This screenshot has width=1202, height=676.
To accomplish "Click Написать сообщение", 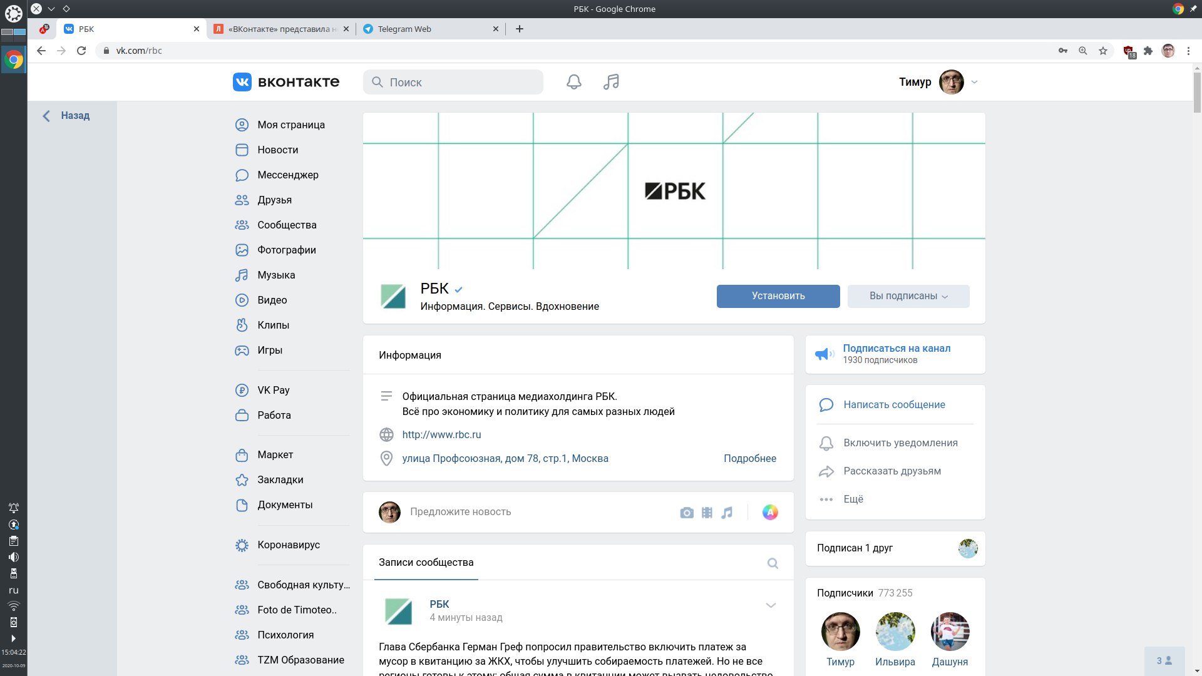I will point(894,405).
